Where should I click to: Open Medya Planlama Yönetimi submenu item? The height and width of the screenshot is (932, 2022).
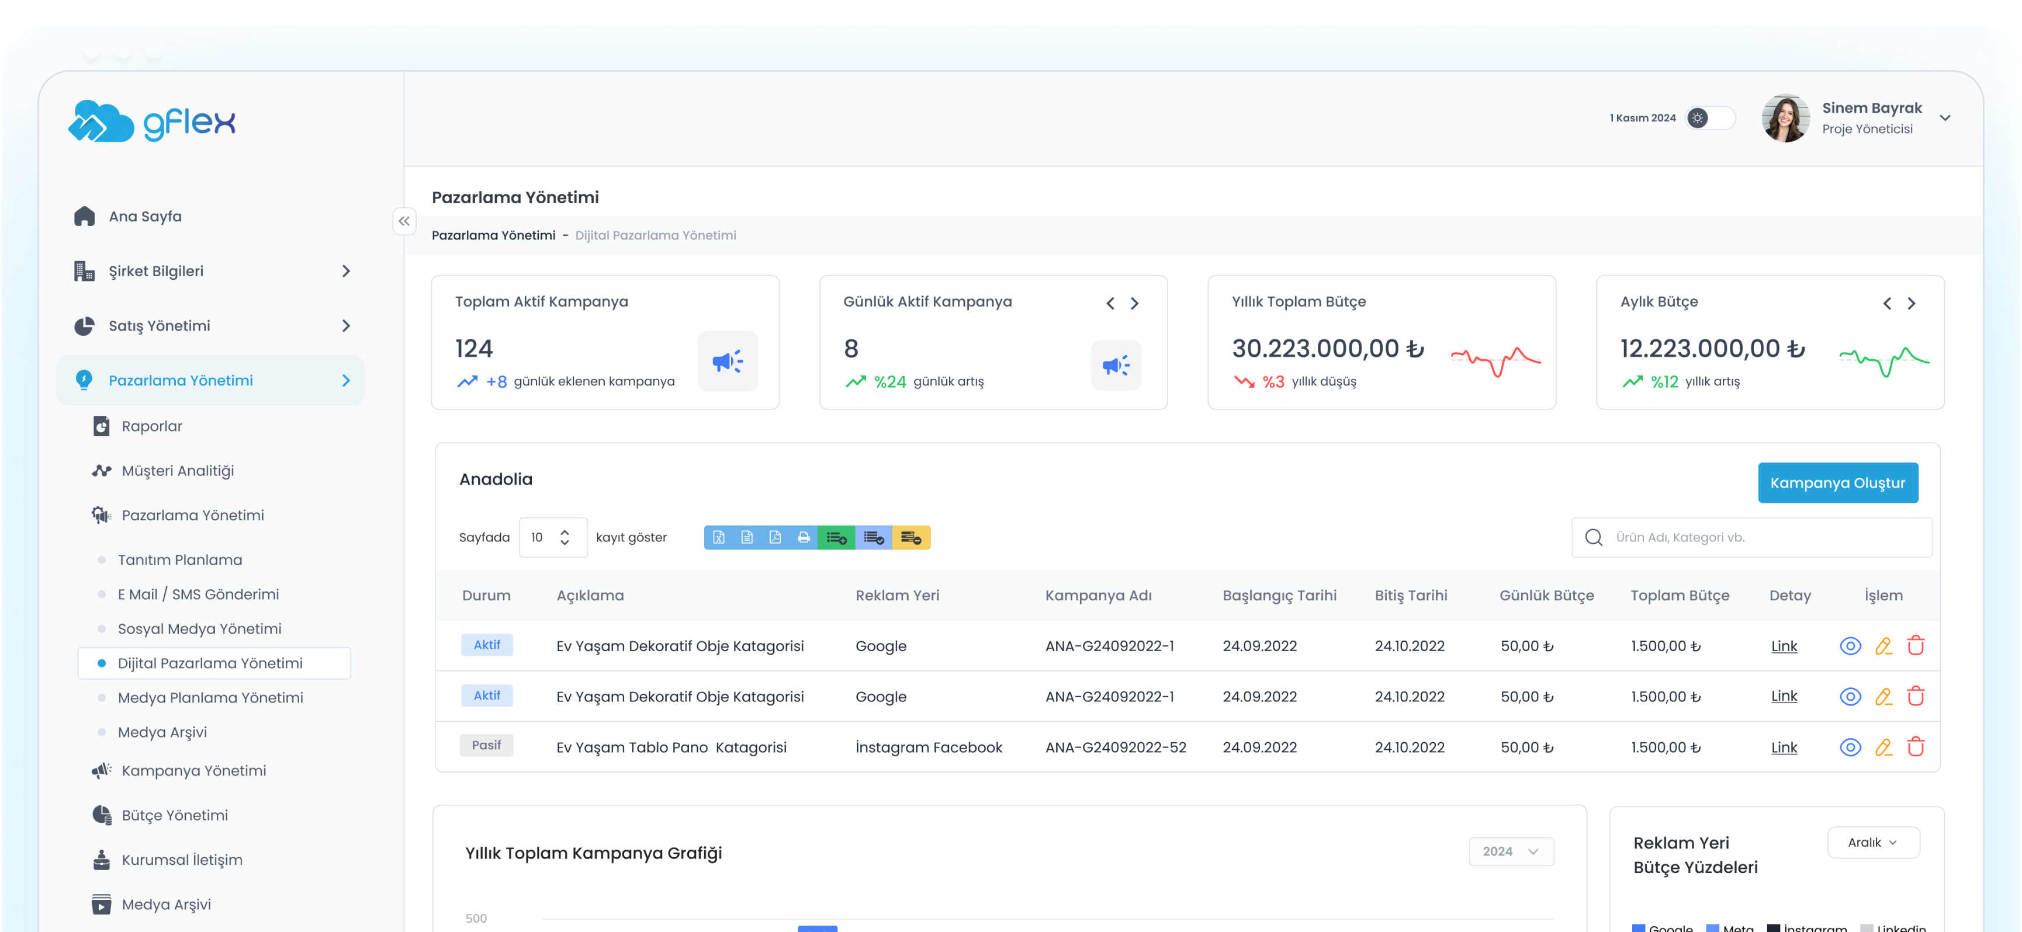pos(210,697)
